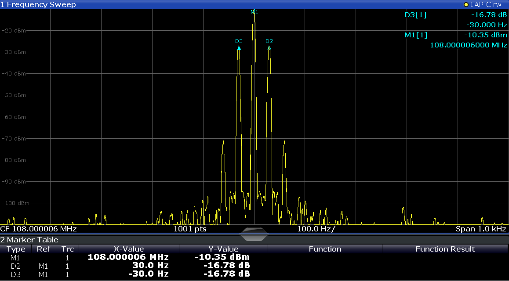Select the D3[1] readout in the diagram corner

click(x=415, y=15)
